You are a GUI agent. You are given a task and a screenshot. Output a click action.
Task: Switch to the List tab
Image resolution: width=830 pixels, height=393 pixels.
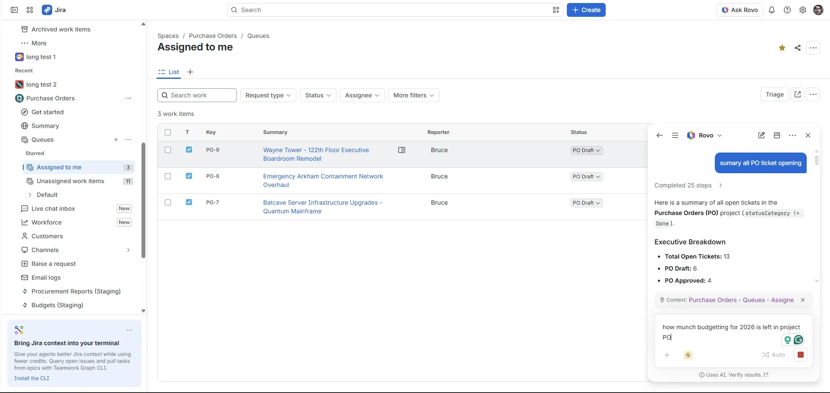click(169, 72)
